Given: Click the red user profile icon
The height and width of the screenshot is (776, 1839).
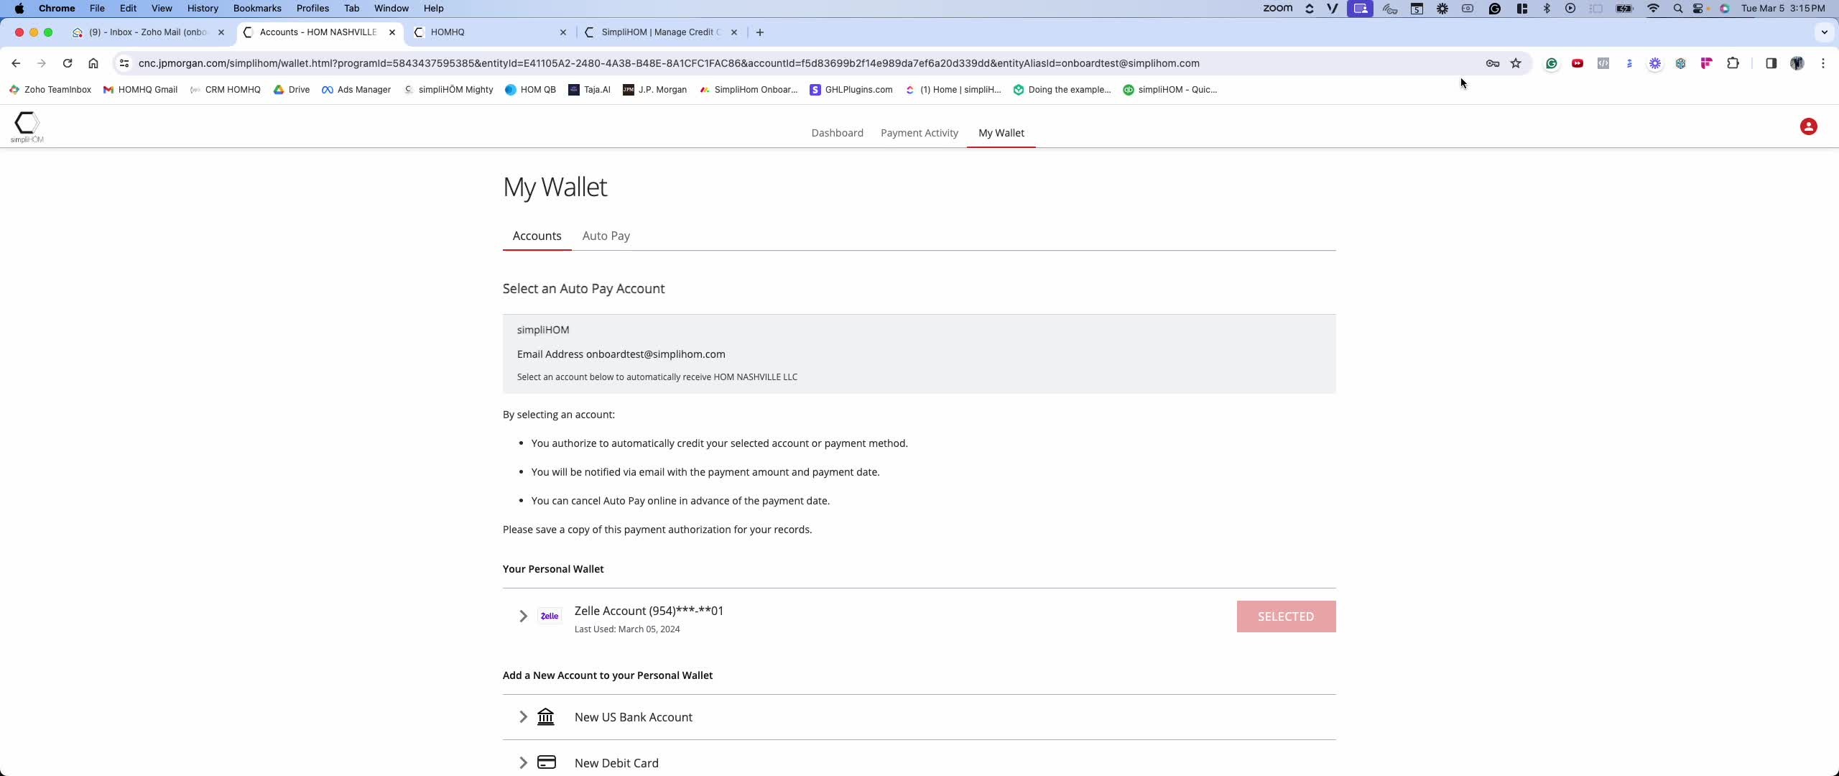Looking at the screenshot, I should click(1808, 127).
